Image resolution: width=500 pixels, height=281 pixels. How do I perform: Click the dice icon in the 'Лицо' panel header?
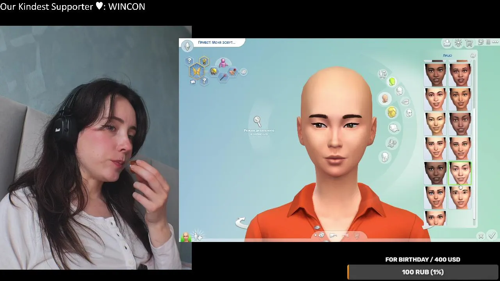(473, 55)
